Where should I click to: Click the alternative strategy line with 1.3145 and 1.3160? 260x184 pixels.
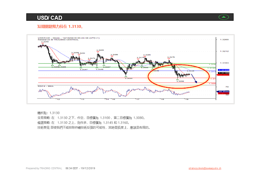point(83,123)
